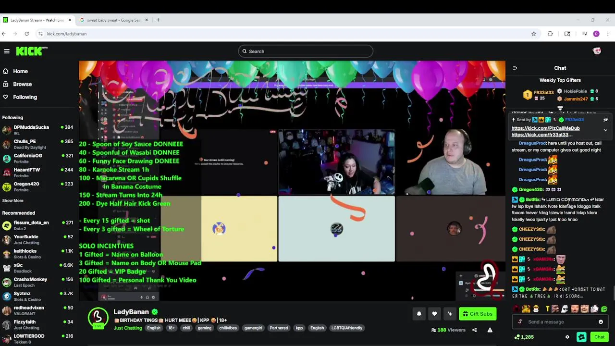Reload the page

tap(27, 34)
